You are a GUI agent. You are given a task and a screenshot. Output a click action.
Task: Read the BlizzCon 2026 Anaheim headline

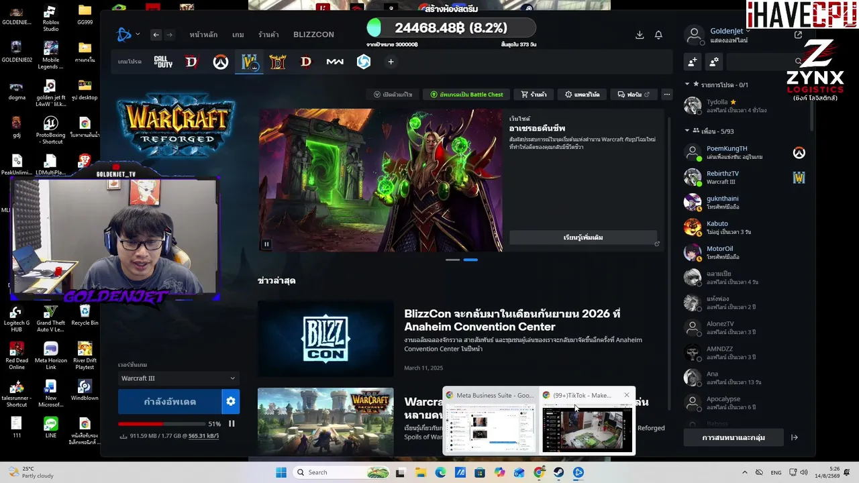(512, 320)
